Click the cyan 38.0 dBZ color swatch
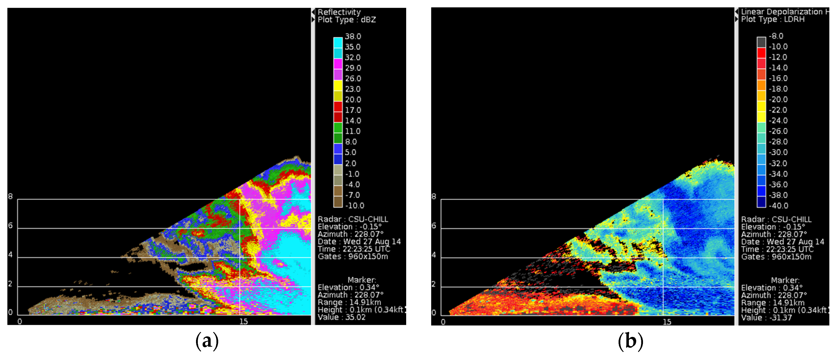 click(x=338, y=43)
